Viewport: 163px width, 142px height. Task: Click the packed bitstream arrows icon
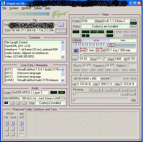[x=111, y=45]
